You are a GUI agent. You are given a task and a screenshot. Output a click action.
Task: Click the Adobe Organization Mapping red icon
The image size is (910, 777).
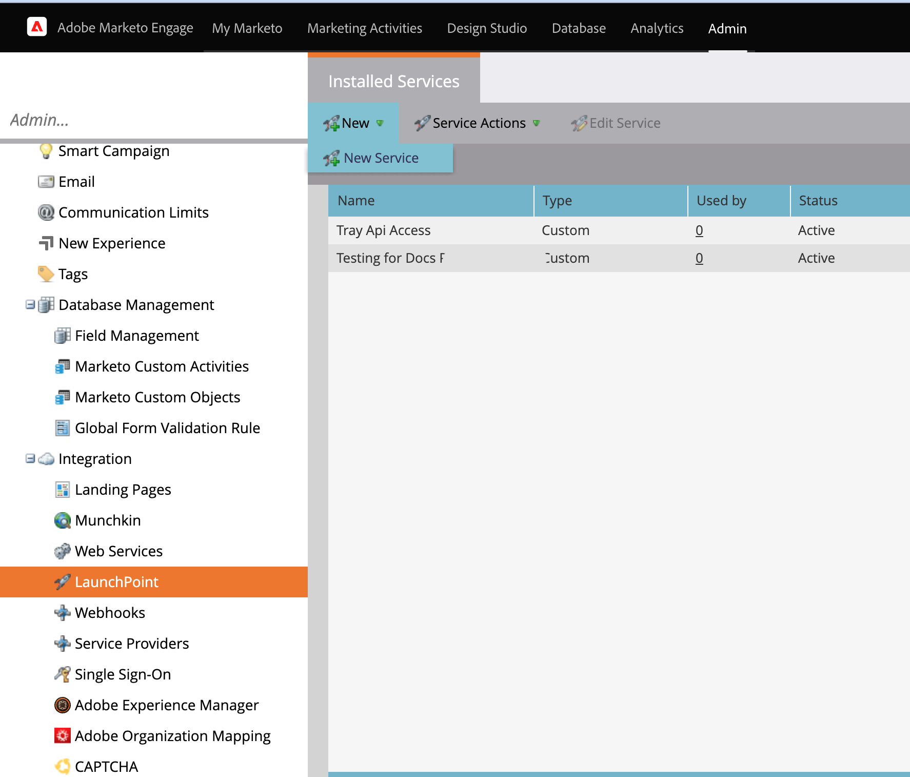[x=62, y=736]
